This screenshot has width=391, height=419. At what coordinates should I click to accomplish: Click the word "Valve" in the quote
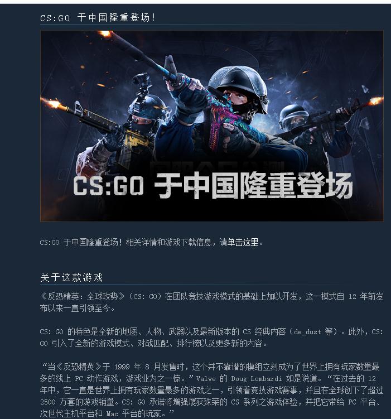(206, 379)
